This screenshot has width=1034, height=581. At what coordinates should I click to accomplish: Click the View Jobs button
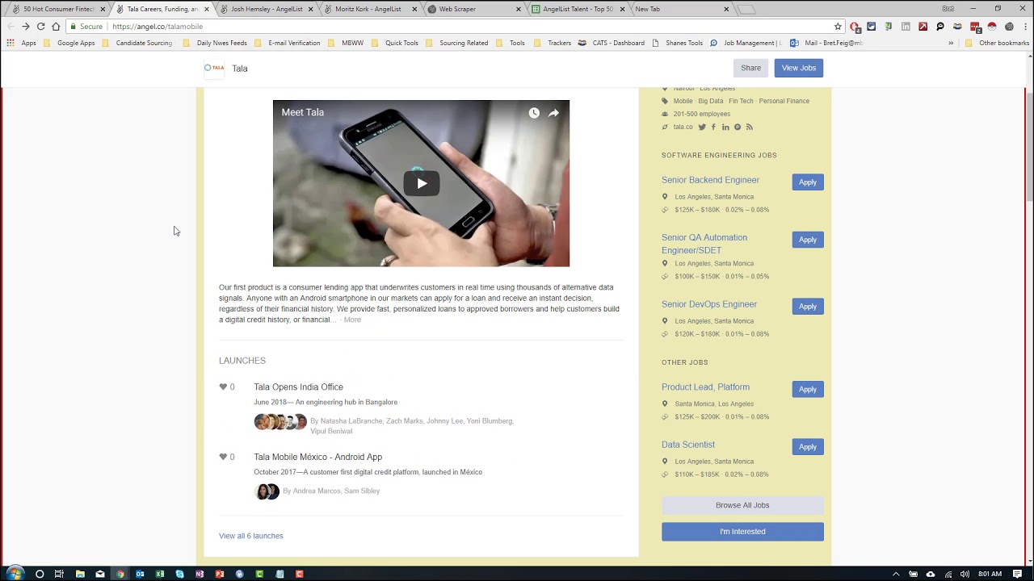798,68
